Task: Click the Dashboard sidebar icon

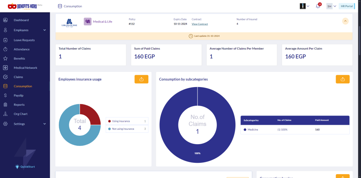Action: (x=6, y=20)
